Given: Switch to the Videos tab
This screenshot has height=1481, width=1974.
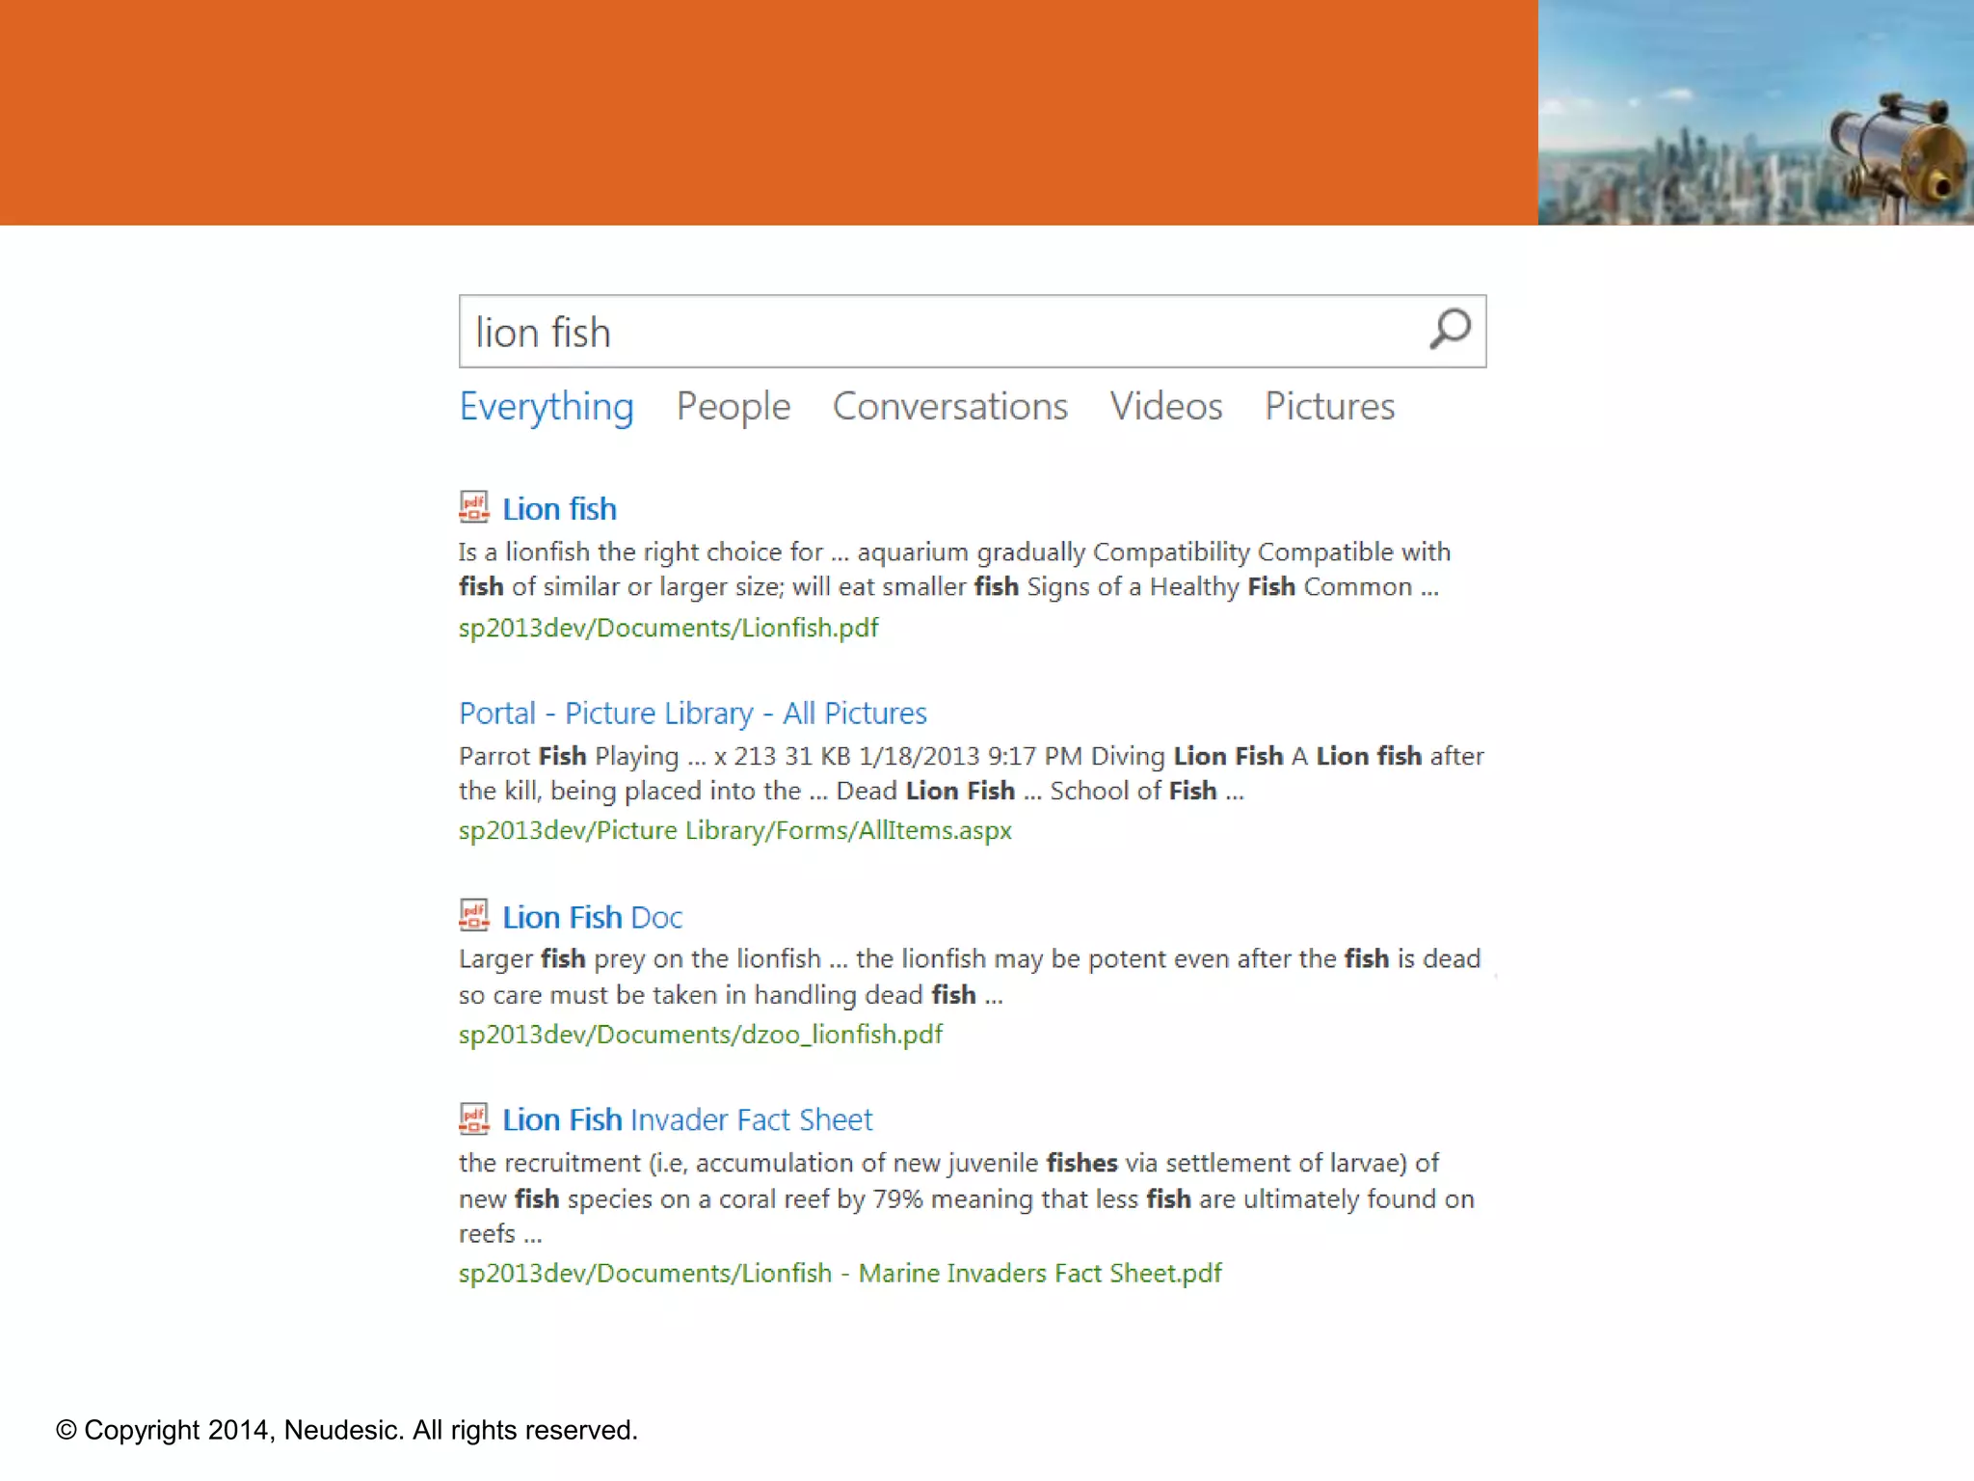Looking at the screenshot, I should (1165, 407).
